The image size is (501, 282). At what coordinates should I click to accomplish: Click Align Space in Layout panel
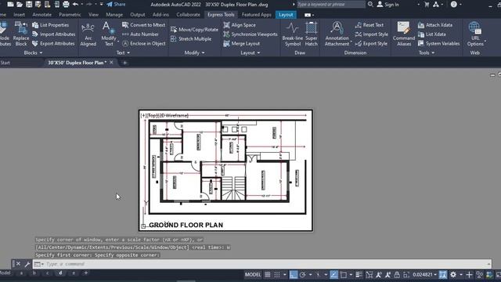tap(240, 25)
